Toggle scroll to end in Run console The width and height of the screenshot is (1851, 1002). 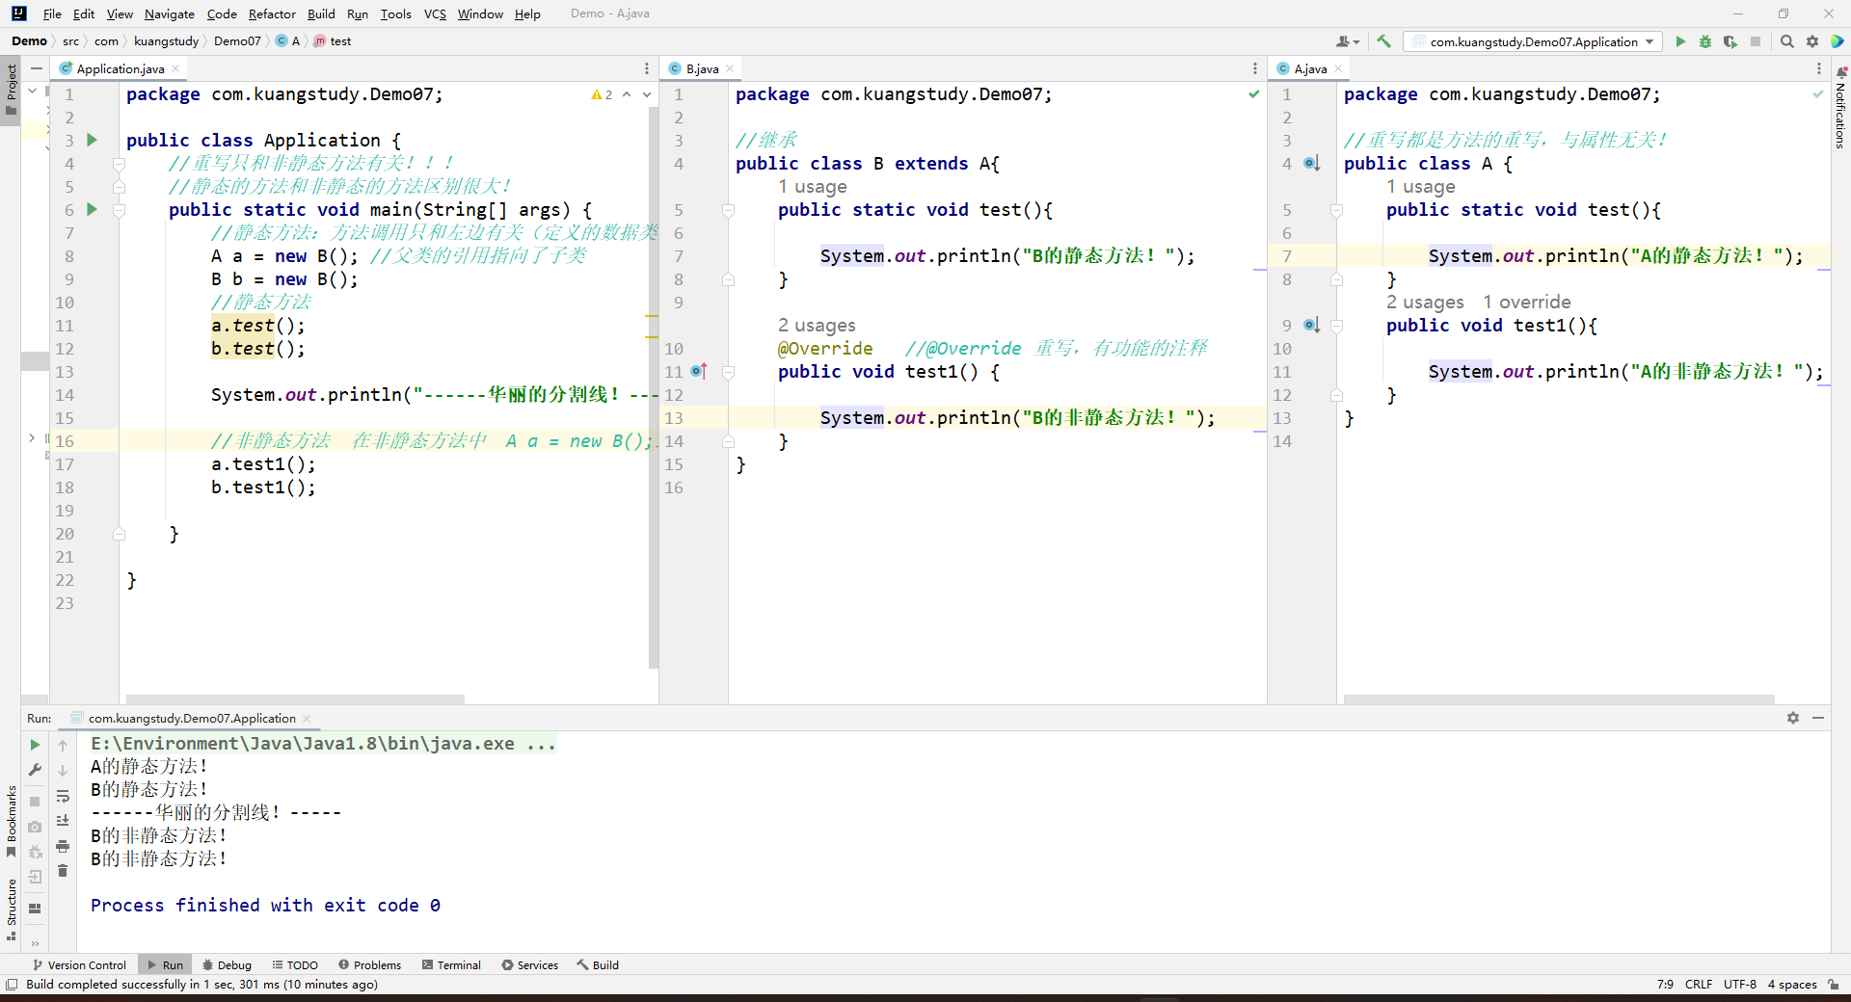pyautogui.click(x=63, y=821)
